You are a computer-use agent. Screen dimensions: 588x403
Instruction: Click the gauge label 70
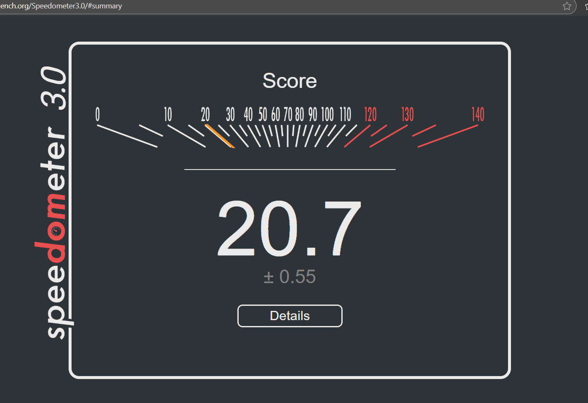(x=288, y=114)
